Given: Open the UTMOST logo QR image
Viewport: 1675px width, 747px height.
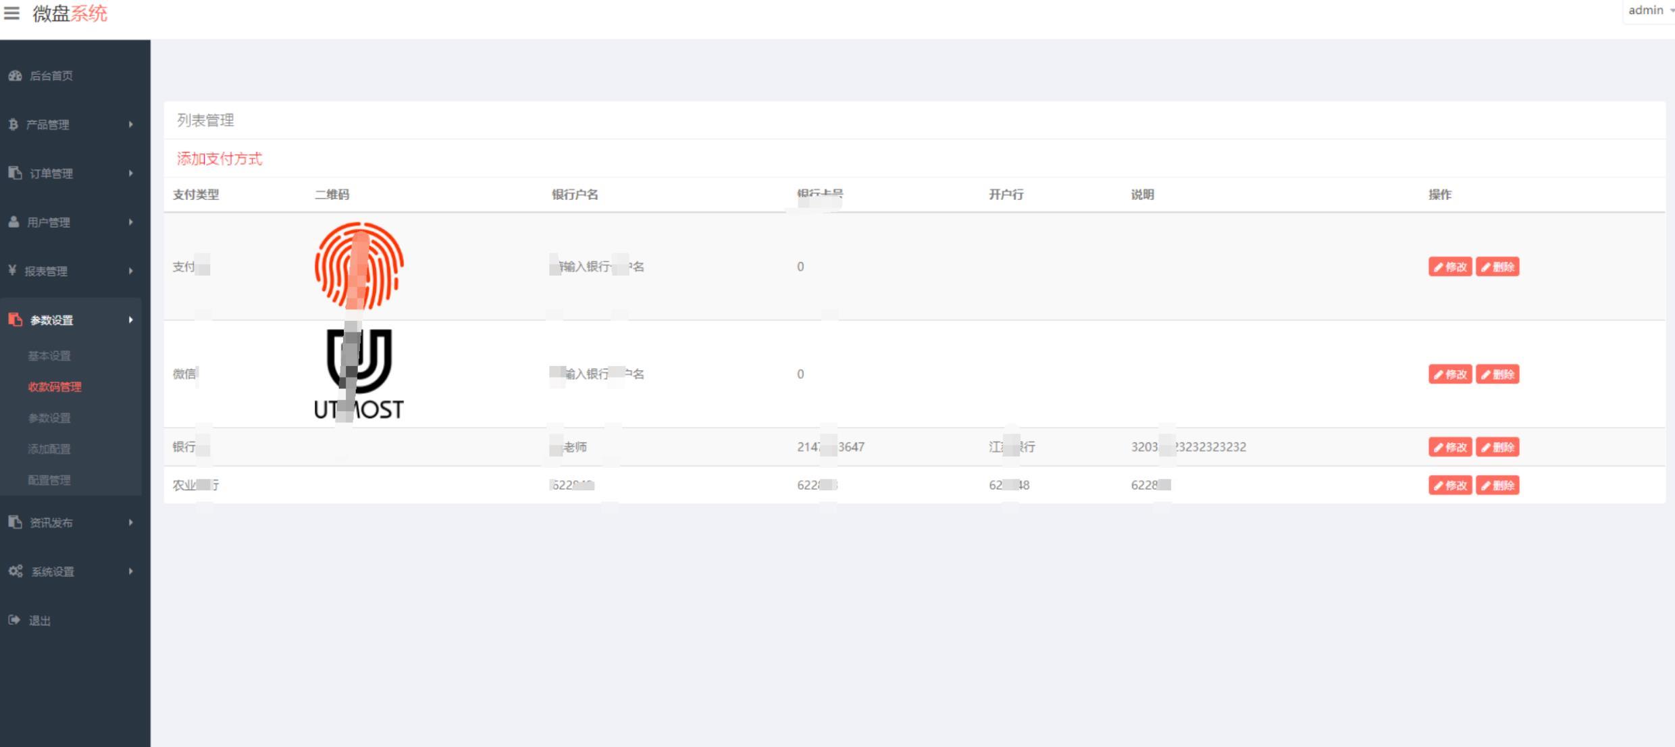Looking at the screenshot, I should click(359, 374).
